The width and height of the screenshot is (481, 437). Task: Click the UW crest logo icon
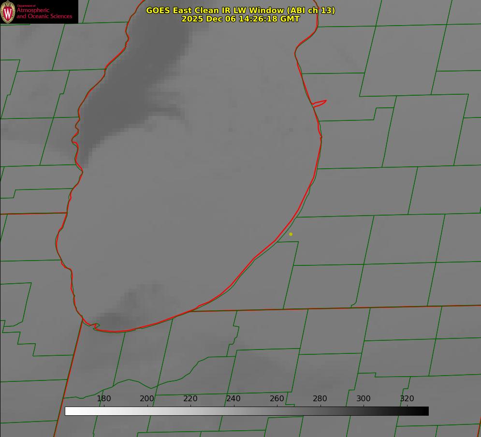pos(8,12)
